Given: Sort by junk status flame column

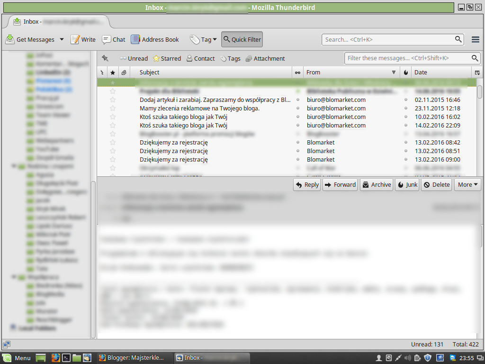Looking at the screenshot, I should coord(406,73).
